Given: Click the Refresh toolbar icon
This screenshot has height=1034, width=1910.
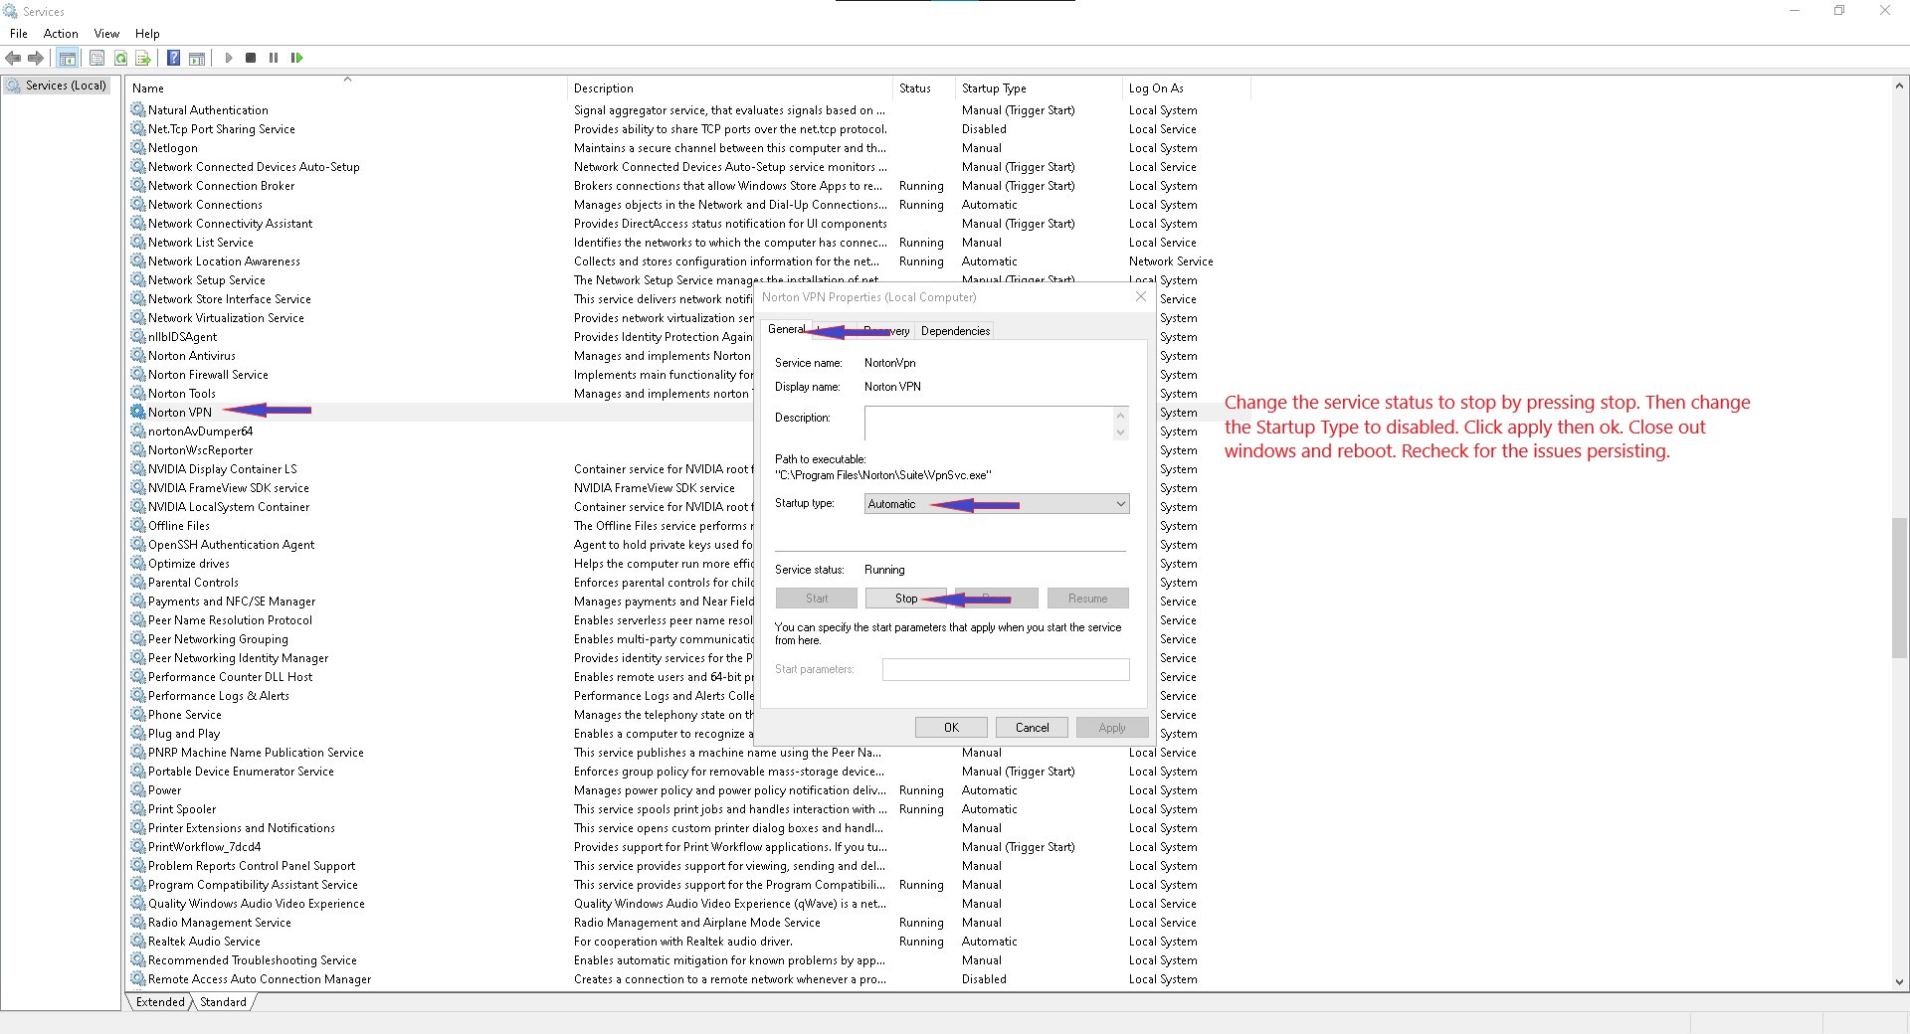Looking at the screenshot, I should pyautogui.click(x=120, y=58).
